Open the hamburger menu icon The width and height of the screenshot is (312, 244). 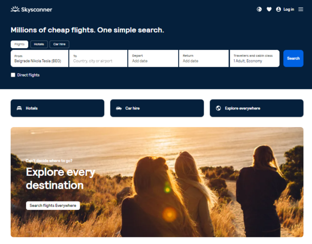click(301, 9)
